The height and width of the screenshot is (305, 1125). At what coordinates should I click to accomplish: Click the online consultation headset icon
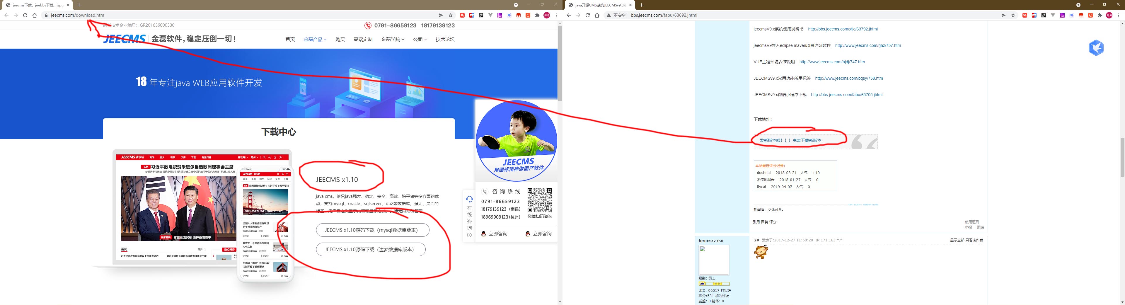point(469,199)
